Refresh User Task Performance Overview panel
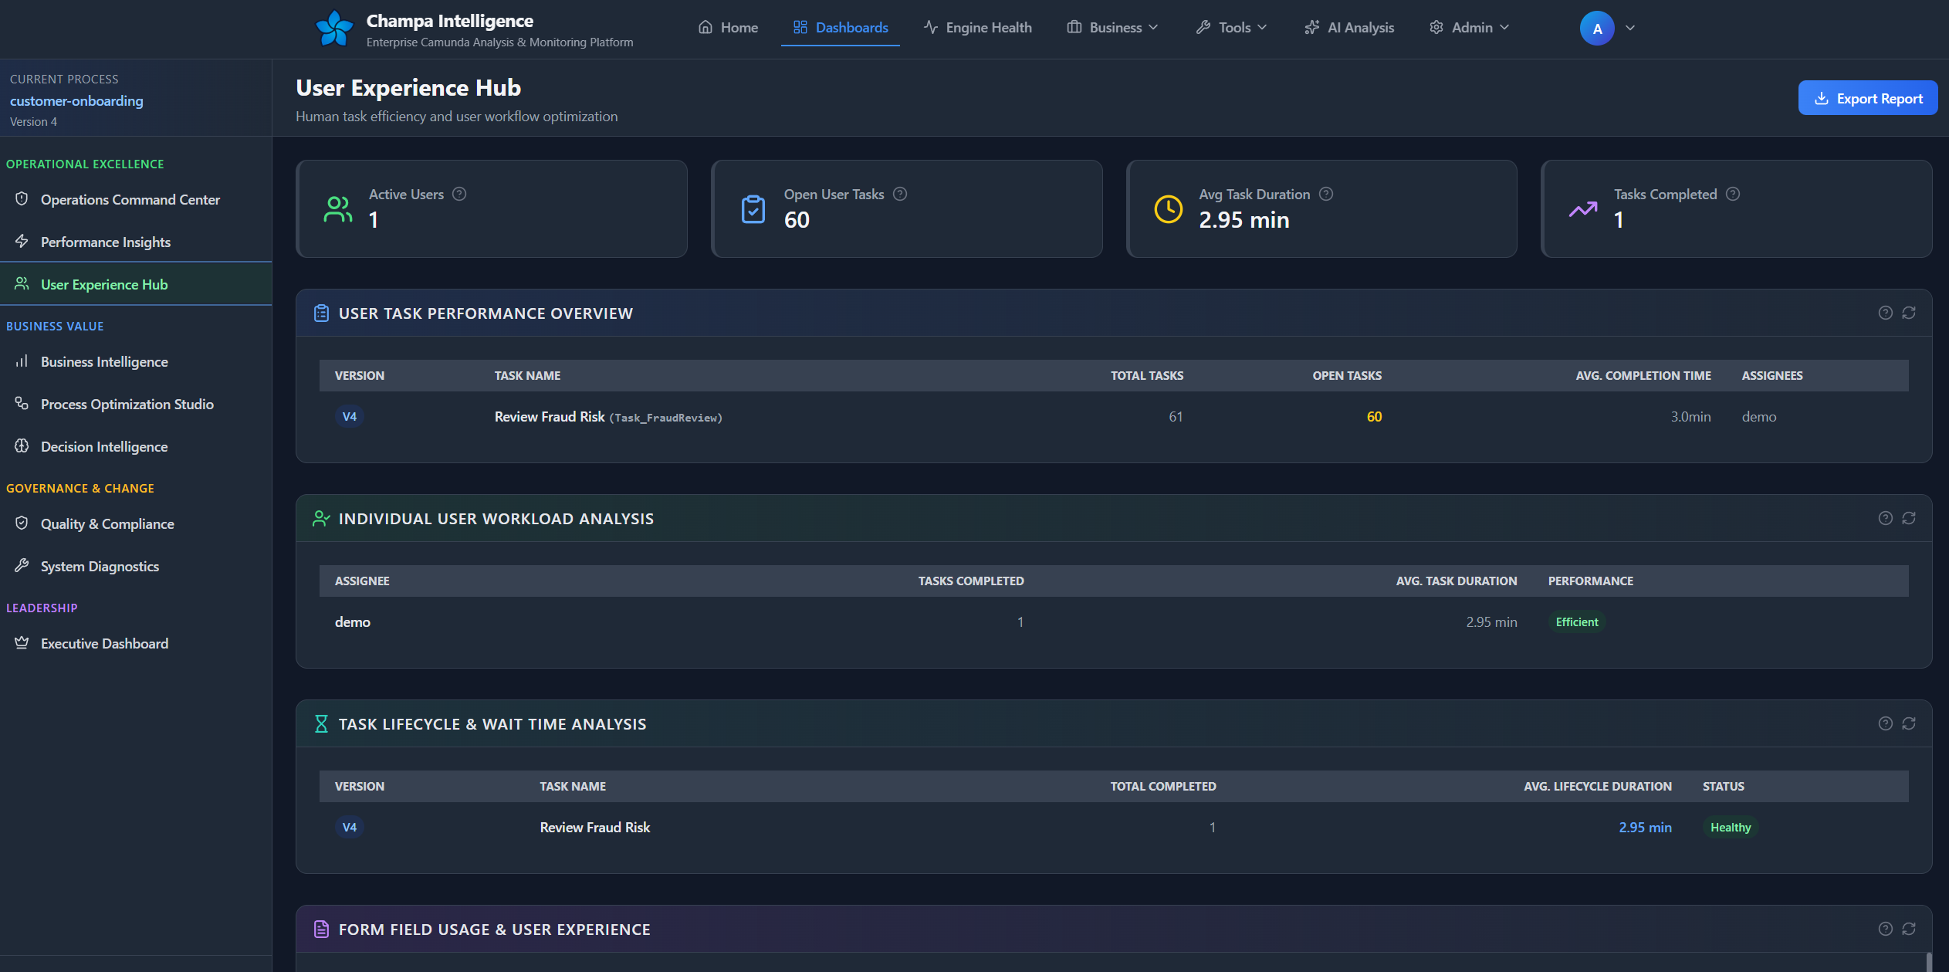 point(1908,313)
